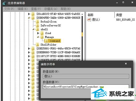
Task: Click the highlighted command folder icon
Action: click(47, 41)
